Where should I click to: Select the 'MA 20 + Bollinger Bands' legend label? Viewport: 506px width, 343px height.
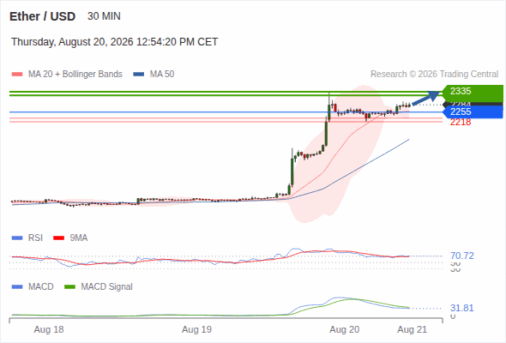pyautogui.click(x=75, y=75)
